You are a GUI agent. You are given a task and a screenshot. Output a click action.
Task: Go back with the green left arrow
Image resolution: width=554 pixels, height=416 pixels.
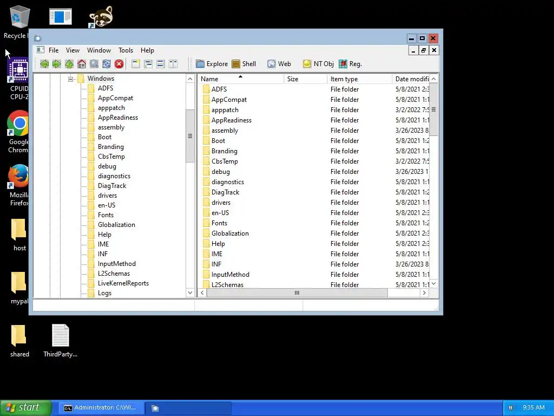click(44, 64)
